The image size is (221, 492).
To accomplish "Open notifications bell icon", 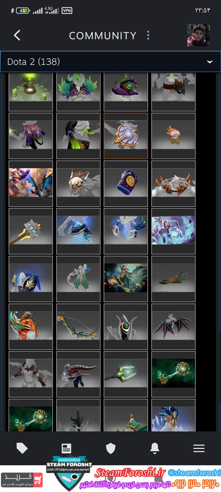I will pos(155,448).
